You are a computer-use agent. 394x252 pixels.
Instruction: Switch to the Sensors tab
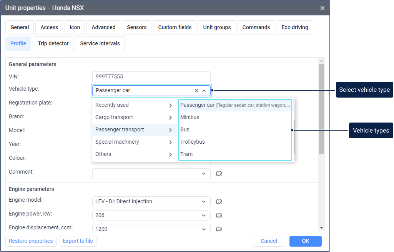tap(137, 28)
